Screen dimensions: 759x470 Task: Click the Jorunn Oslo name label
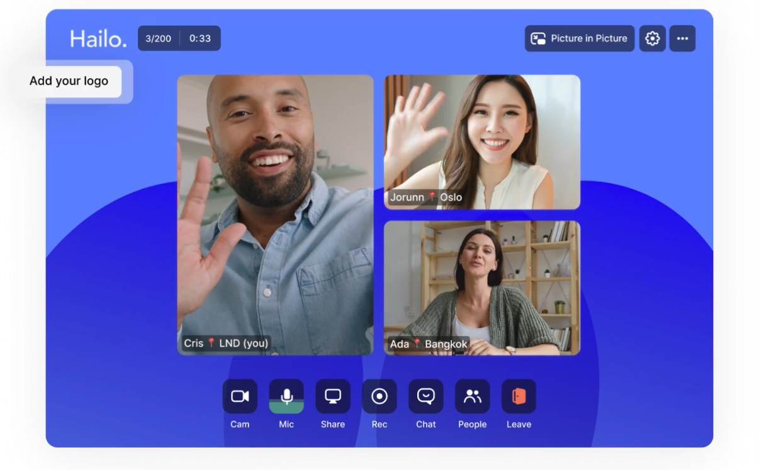[426, 198]
